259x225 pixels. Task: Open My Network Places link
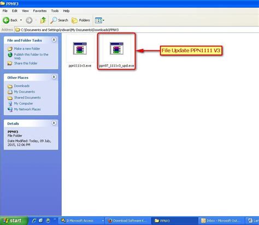click(27, 109)
